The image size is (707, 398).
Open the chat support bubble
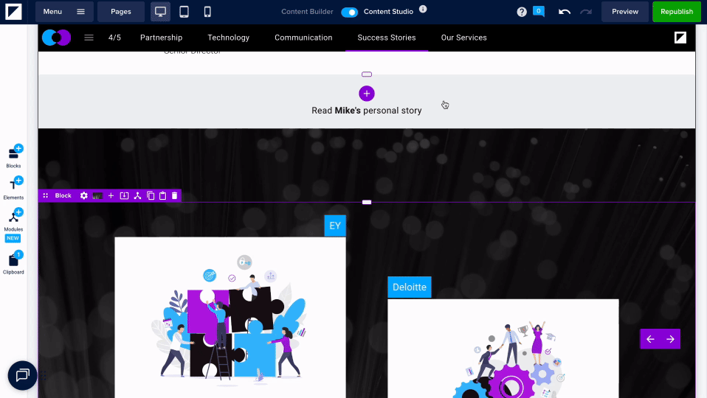pyautogui.click(x=22, y=376)
